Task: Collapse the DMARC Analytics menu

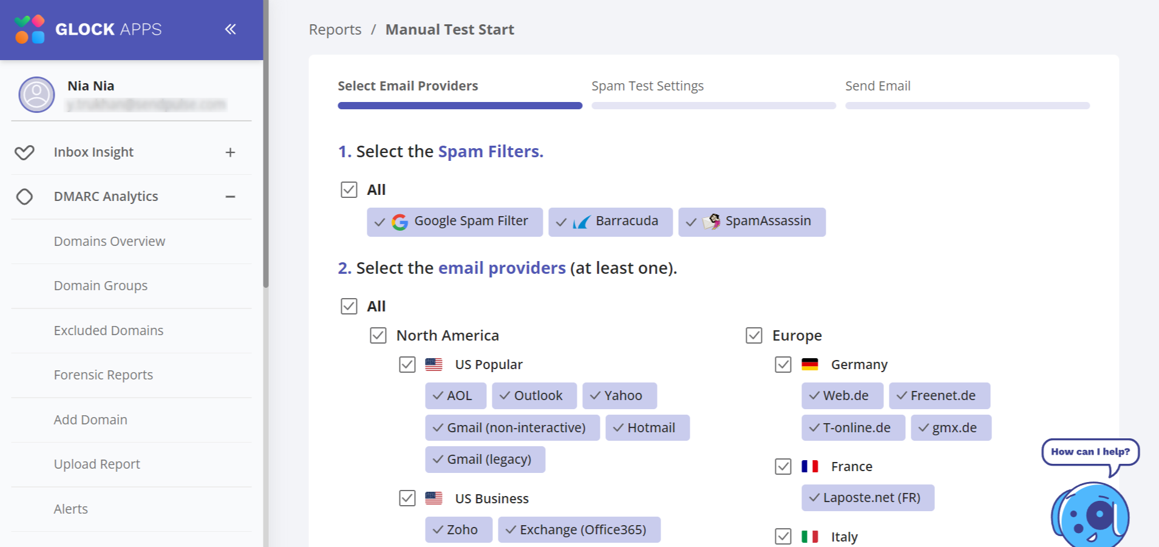Action: (230, 197)
